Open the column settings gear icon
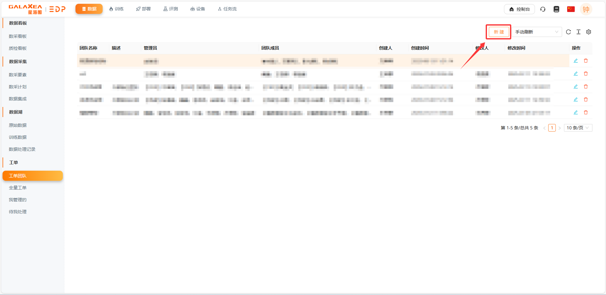The image size is (606, 295). [589, 32]
